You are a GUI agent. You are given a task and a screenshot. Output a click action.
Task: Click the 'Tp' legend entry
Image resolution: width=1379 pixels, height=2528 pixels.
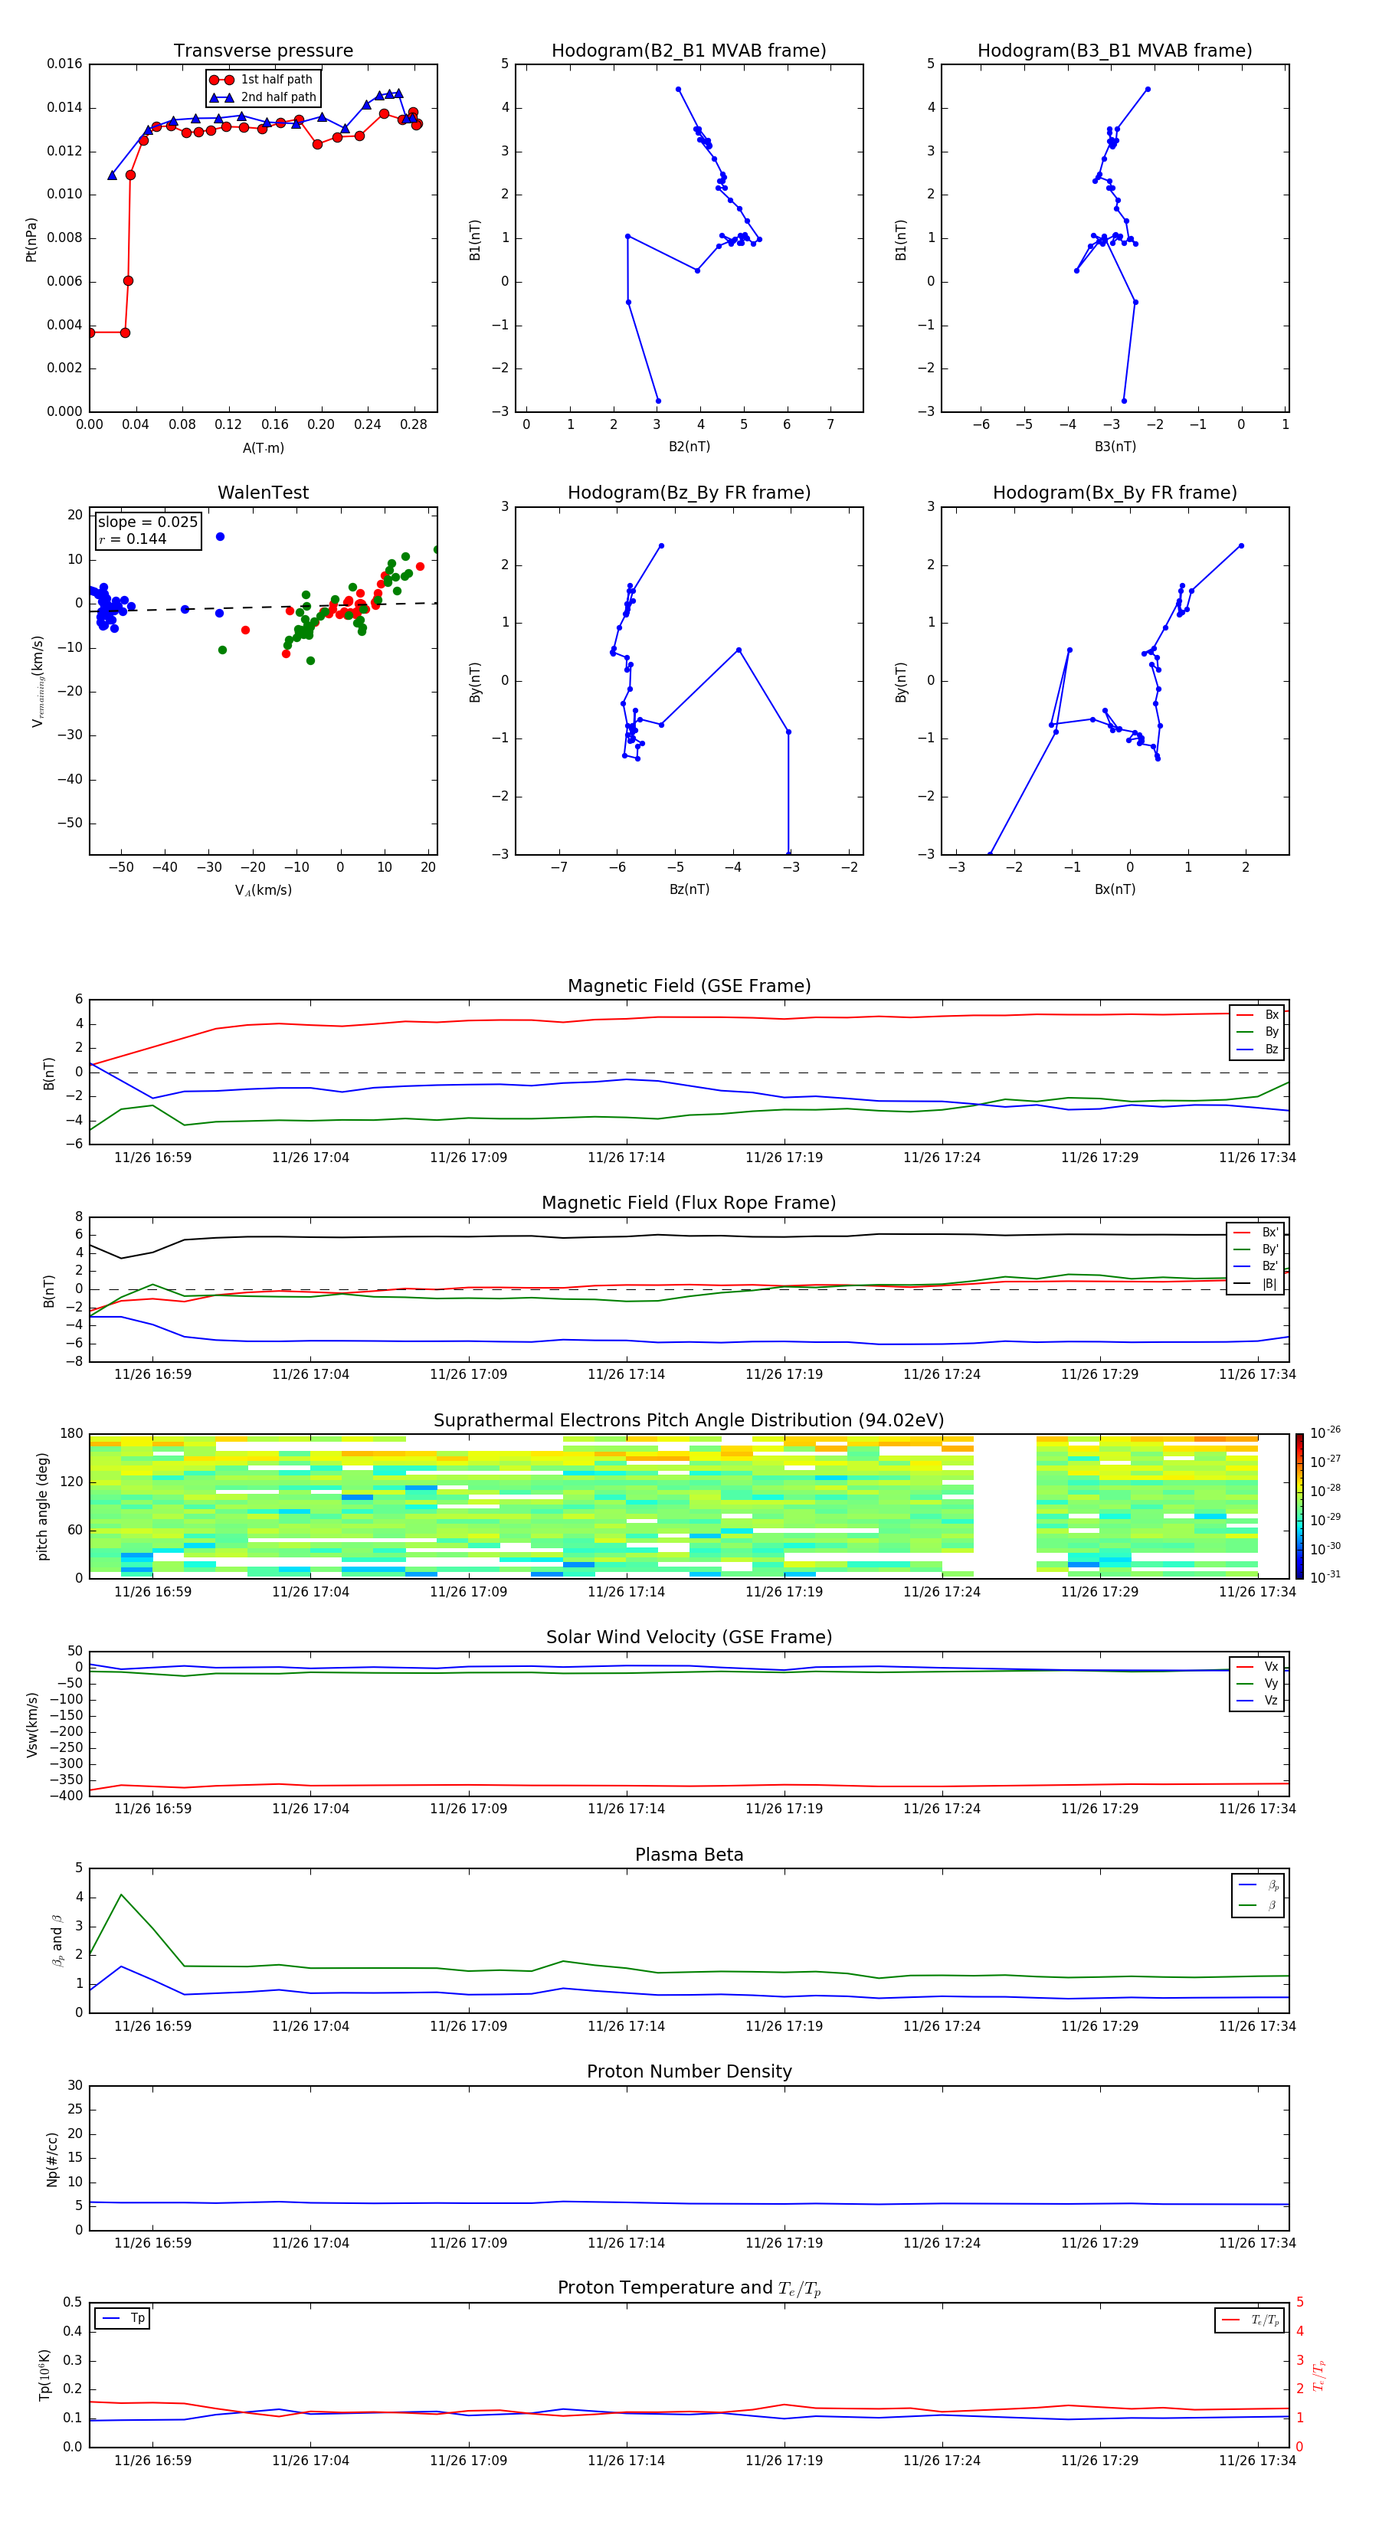pyautogui.click(x=122, y=2318)
